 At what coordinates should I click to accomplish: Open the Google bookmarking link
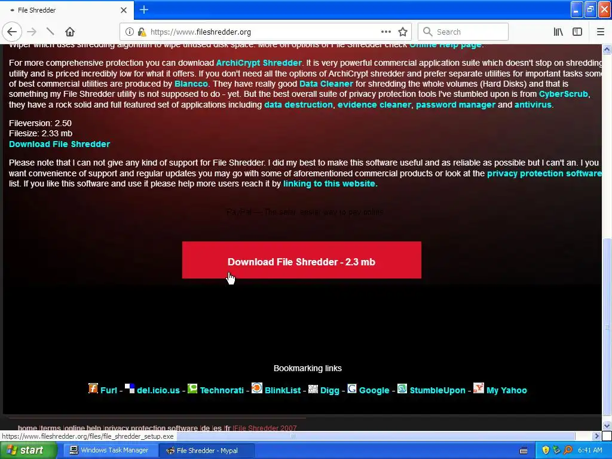tap(374, 390)
